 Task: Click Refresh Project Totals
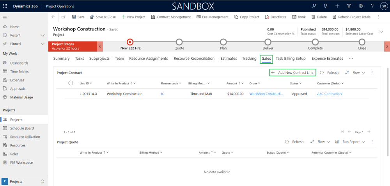(351, 17)
